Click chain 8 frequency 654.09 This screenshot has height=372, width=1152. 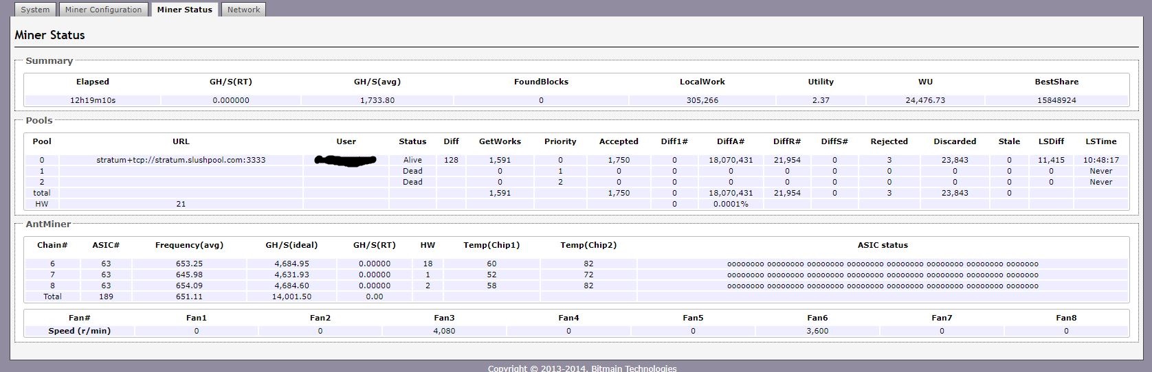(189, 286)
